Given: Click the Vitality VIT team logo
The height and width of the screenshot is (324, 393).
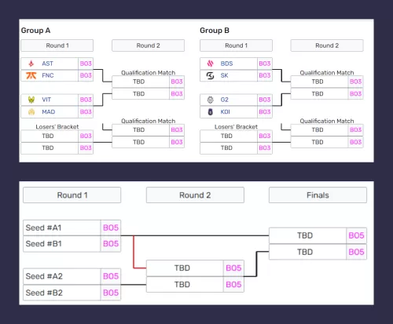Looking at the screenshot, I should click(x=31, y=100).
